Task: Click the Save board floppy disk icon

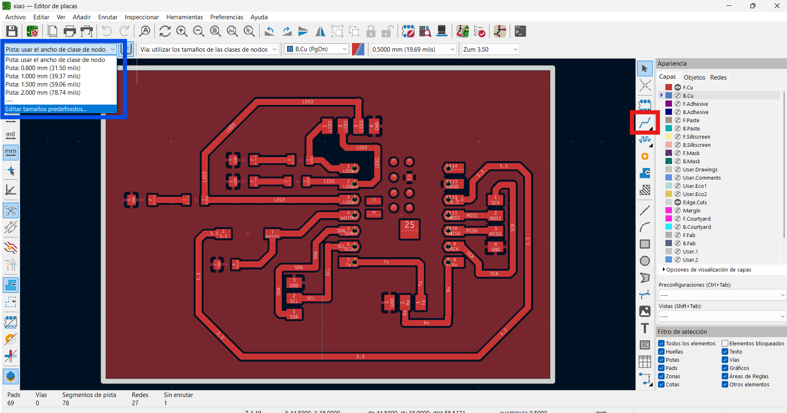Action: [12, 31]
